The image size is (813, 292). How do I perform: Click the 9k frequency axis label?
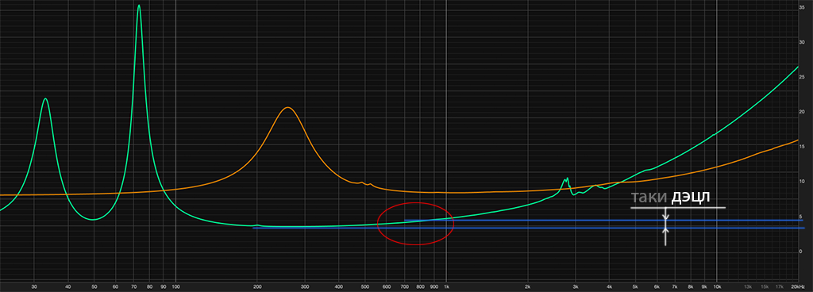(705, 286)
